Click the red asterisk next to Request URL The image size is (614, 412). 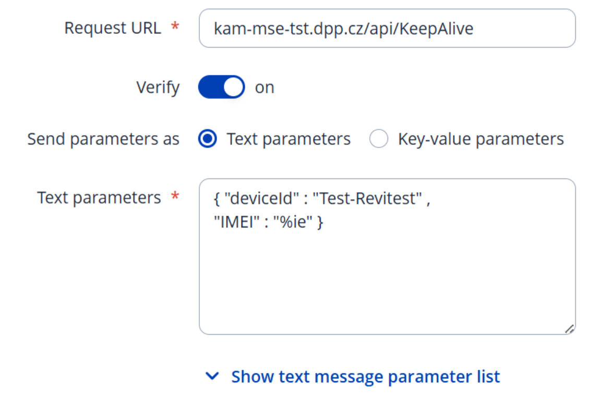(175, 27)
